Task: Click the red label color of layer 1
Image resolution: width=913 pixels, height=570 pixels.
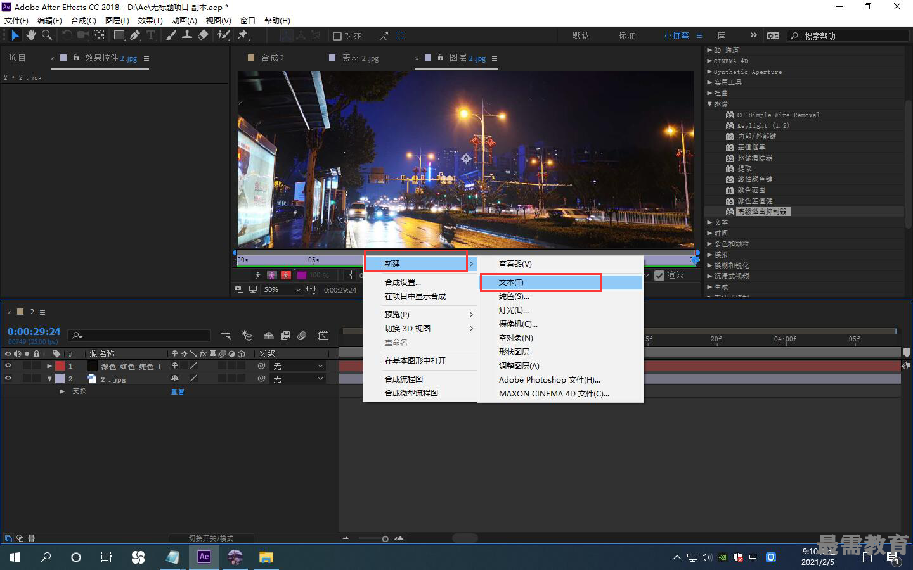Action: tap(60, 366)
